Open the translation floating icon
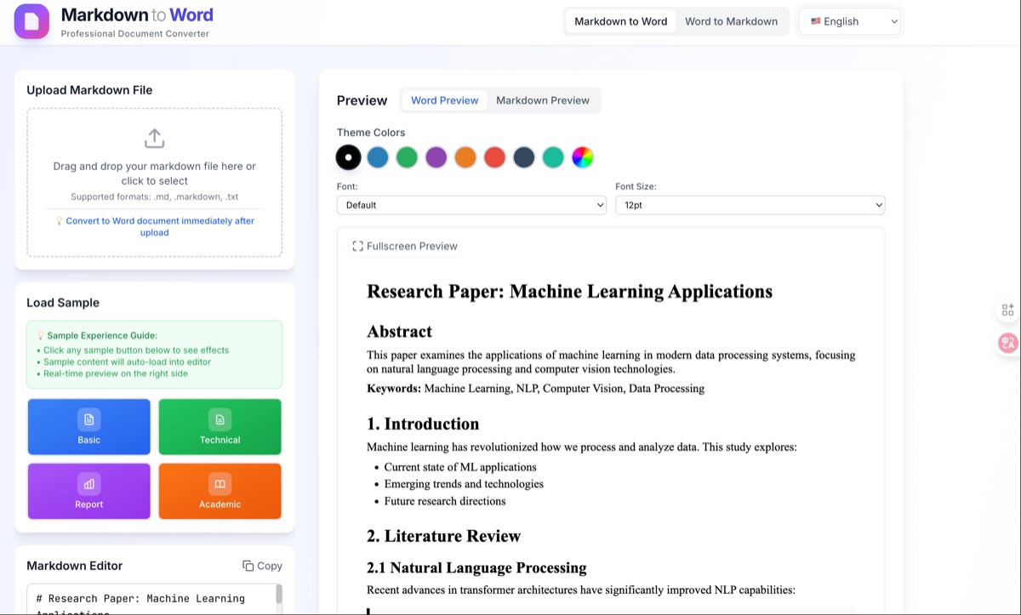 [x=1007, y=342]
